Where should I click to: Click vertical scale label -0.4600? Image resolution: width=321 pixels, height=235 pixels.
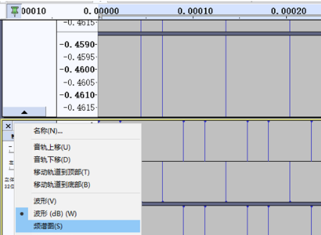(x=78, y=69)
